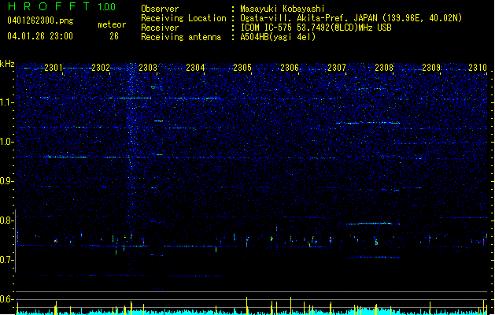Click the 2304 time marker

pyautogui.click(x=195, y=68)
